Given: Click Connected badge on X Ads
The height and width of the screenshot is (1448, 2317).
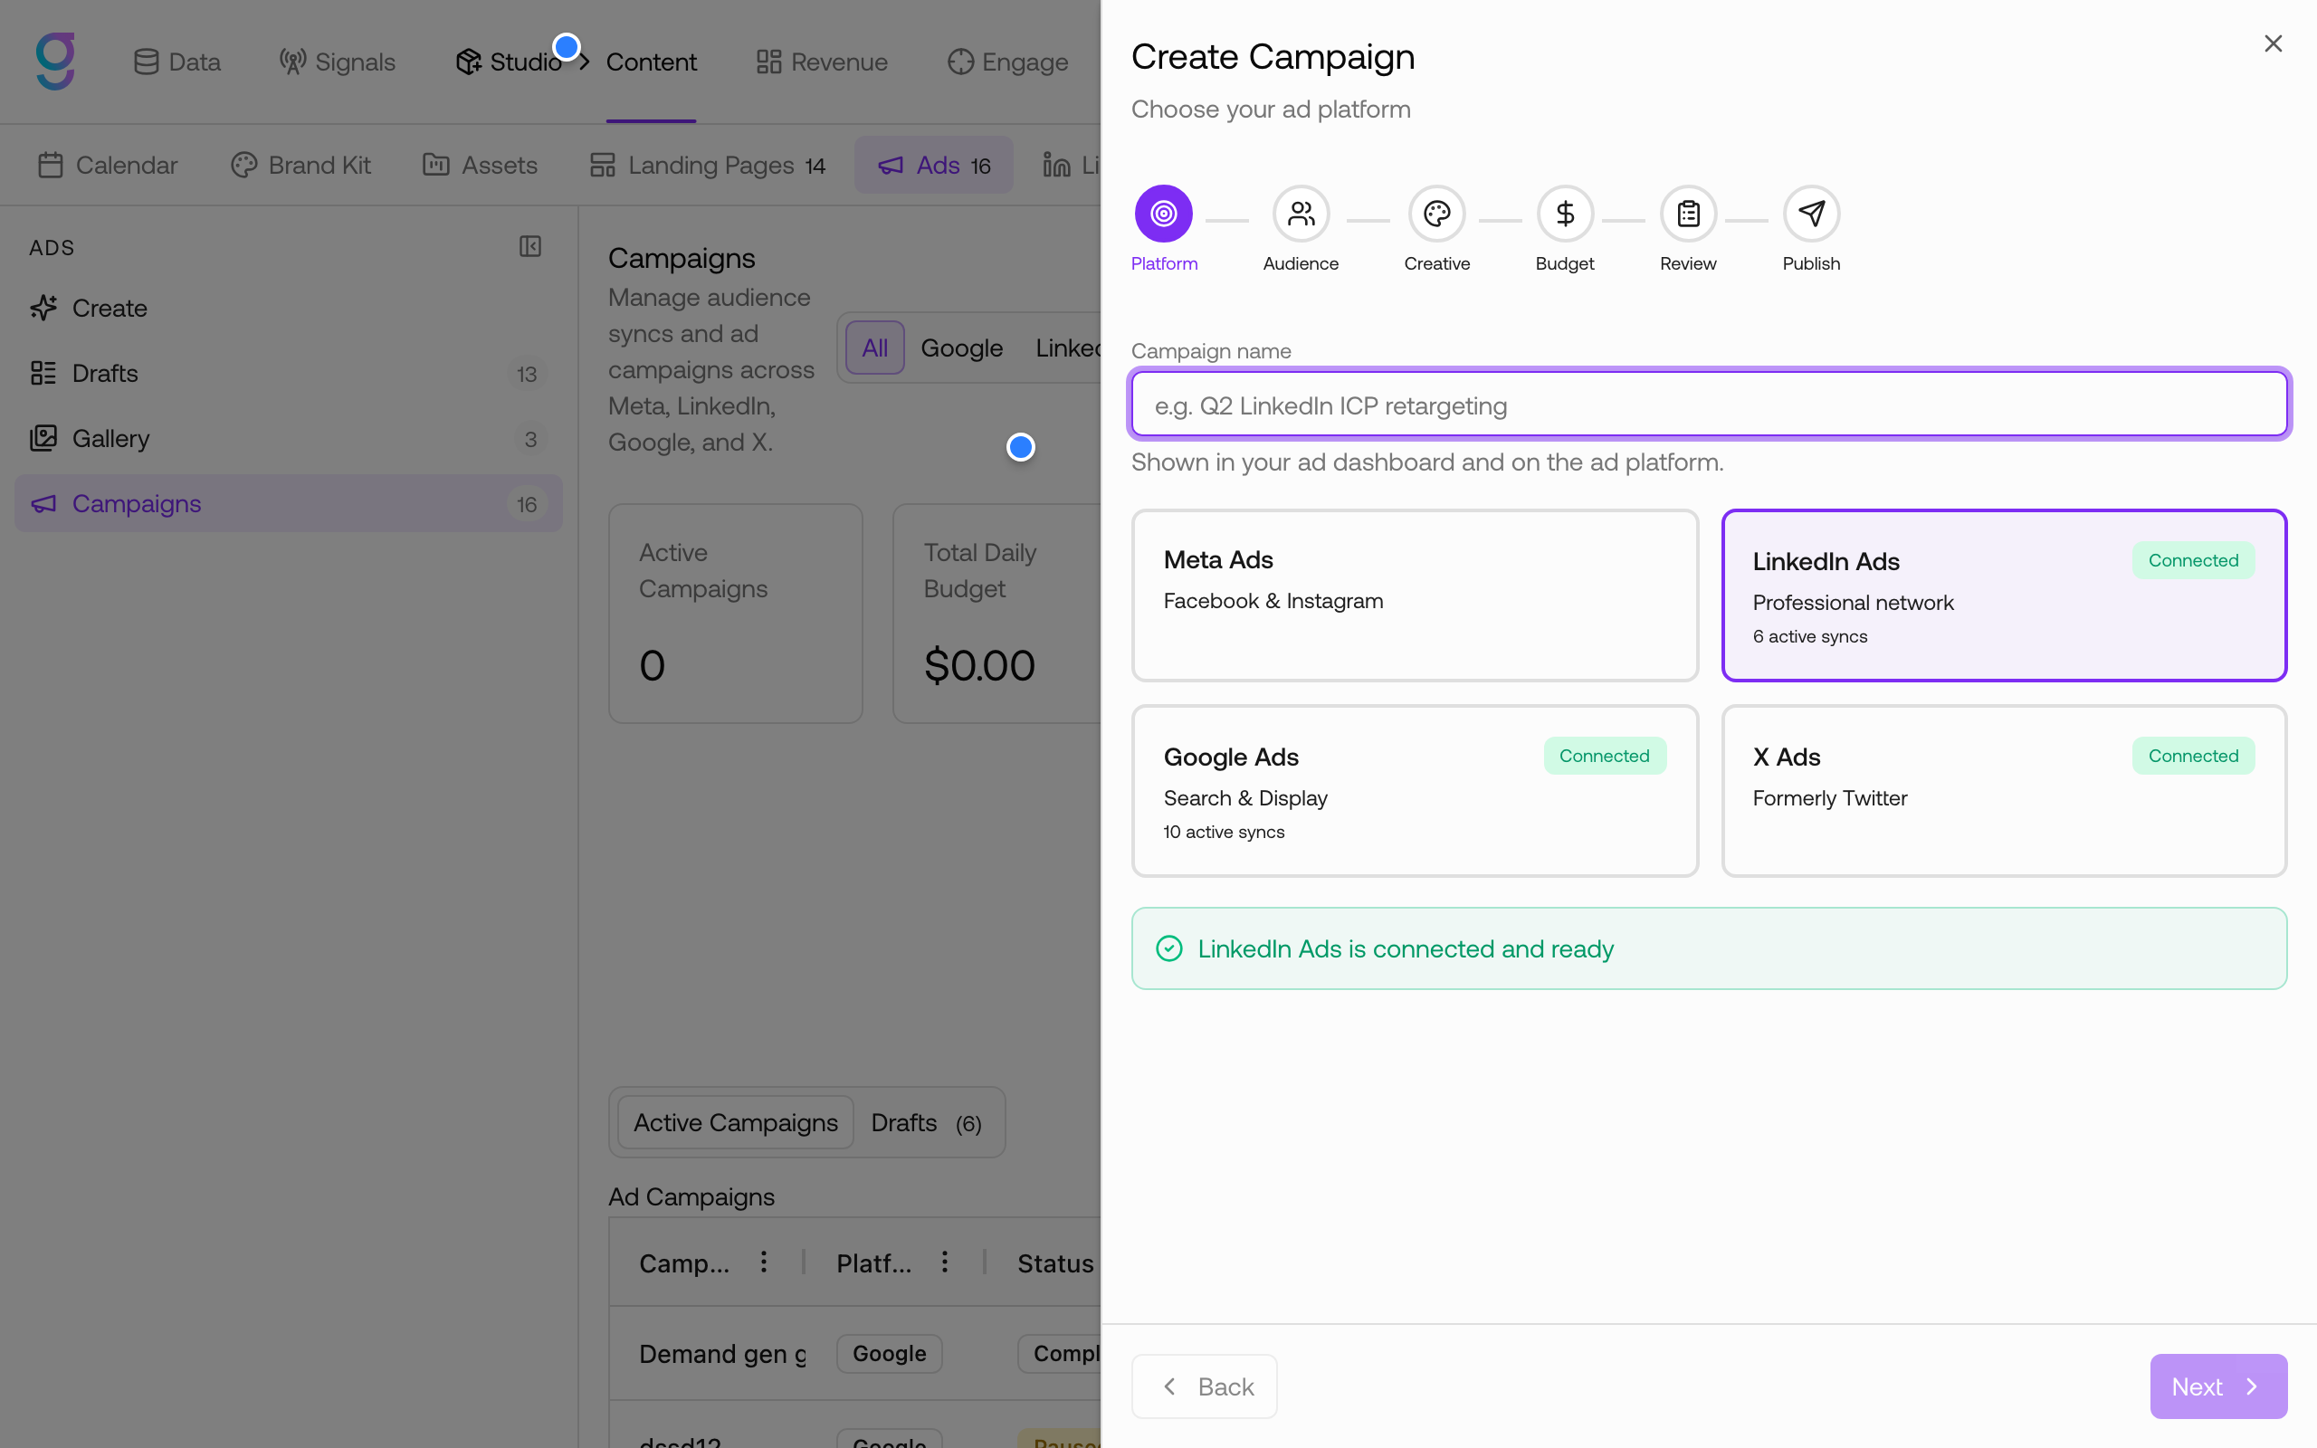Looking at the screenshot, I should 2192,756.
